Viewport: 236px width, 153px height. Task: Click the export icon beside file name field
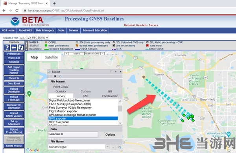coord(119,147)
